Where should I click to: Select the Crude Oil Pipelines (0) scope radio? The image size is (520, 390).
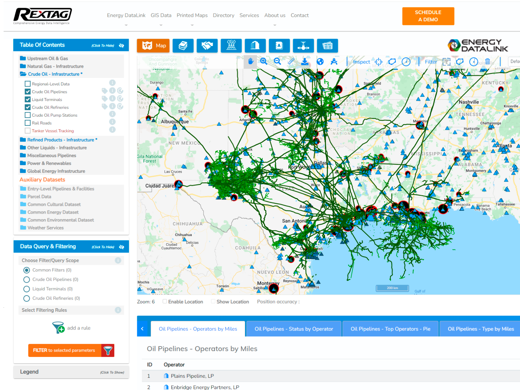coord(26,280)
